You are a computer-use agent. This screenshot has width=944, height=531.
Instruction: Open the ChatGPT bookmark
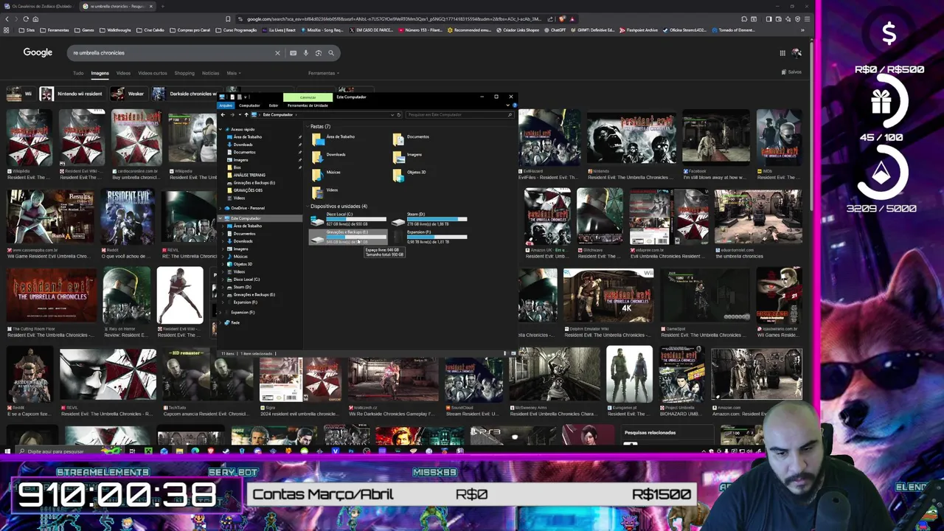(x=556, y=30)
